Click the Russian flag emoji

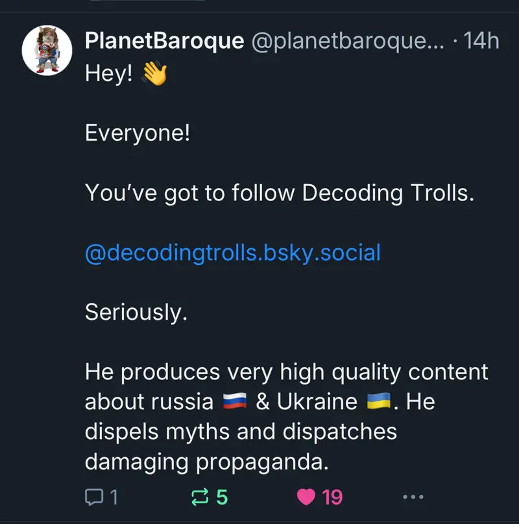235,403
